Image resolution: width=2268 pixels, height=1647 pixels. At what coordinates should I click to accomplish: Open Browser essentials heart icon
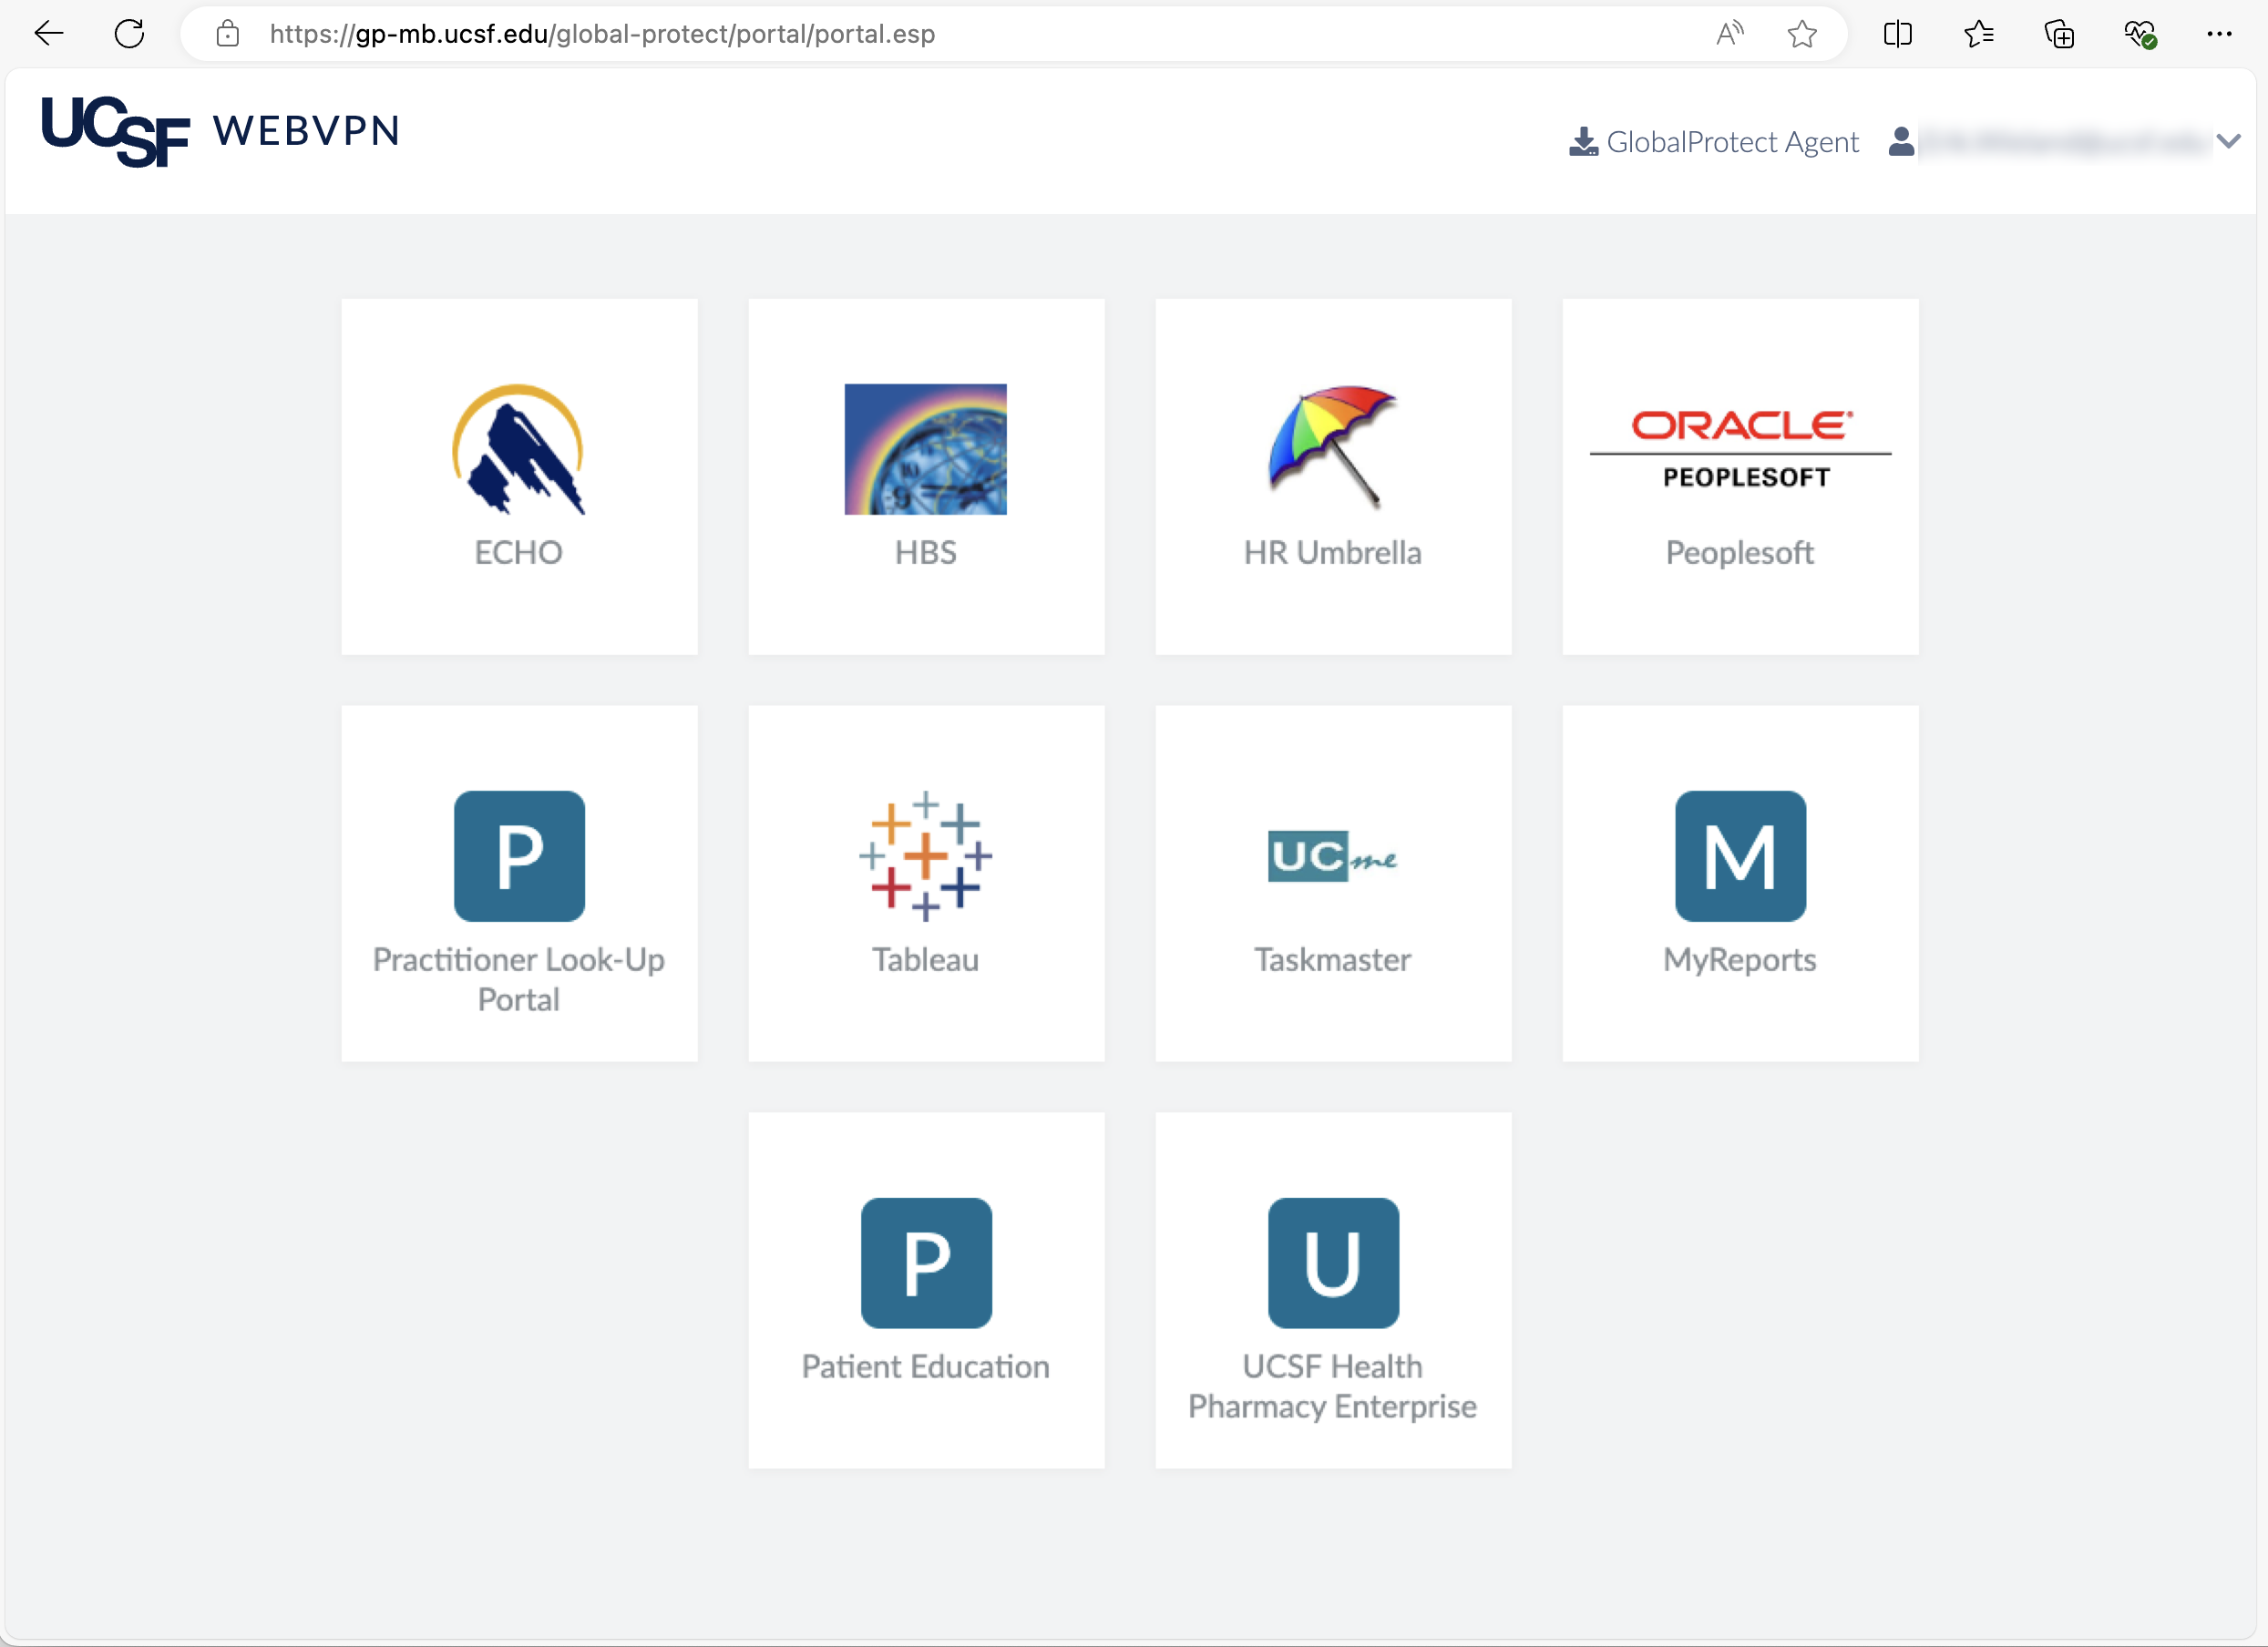point(2140,33)
